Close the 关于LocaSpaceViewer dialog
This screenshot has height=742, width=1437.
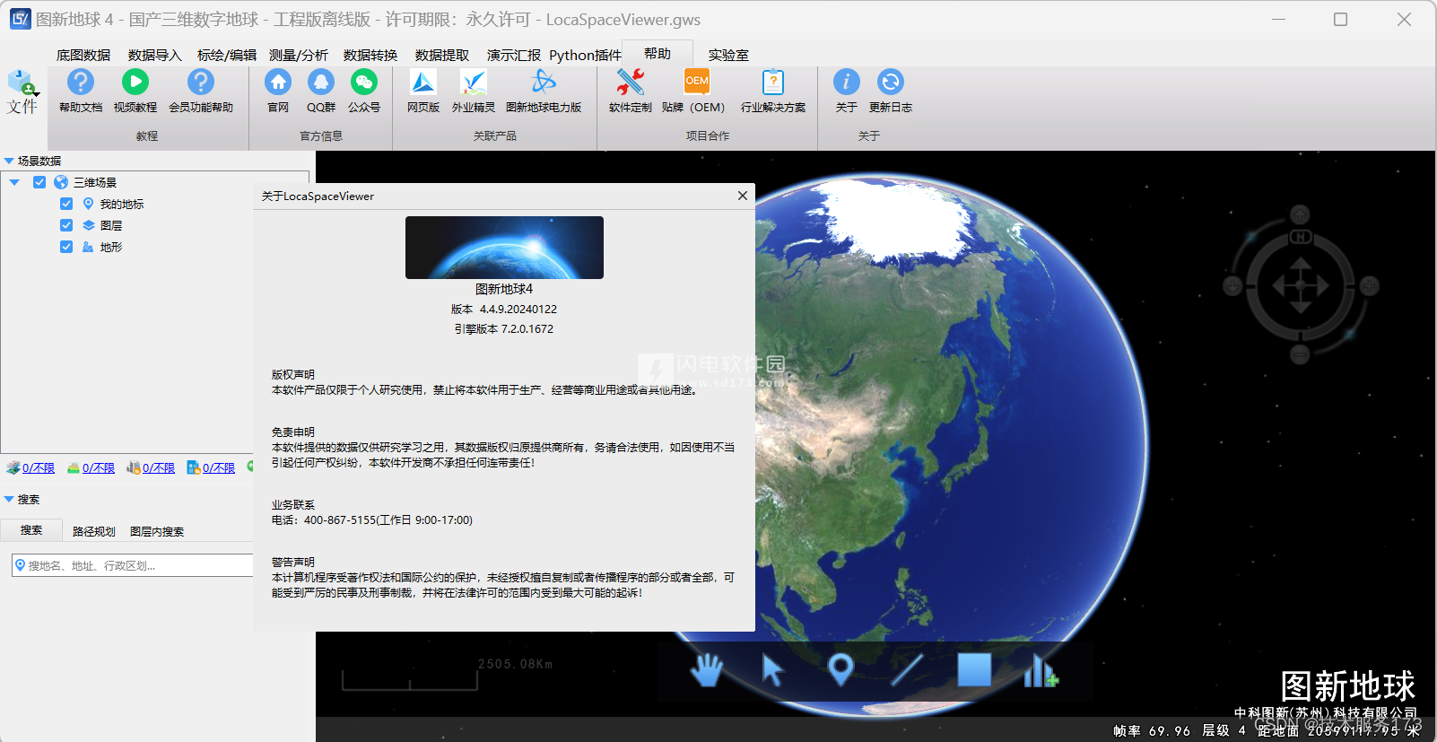[743, 196]
